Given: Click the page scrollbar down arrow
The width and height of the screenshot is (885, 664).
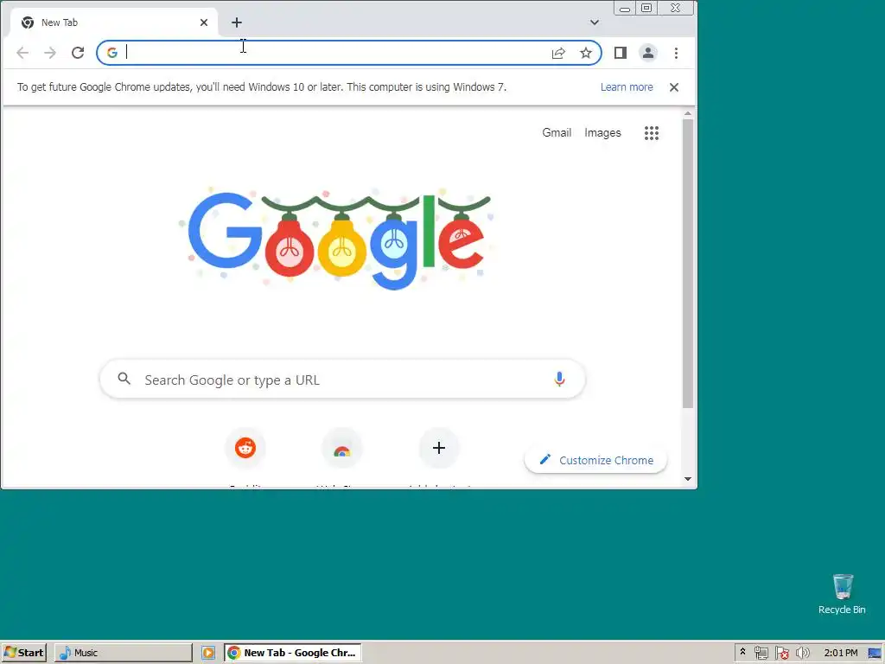Looking at the screenshot, I should [687, 479].
